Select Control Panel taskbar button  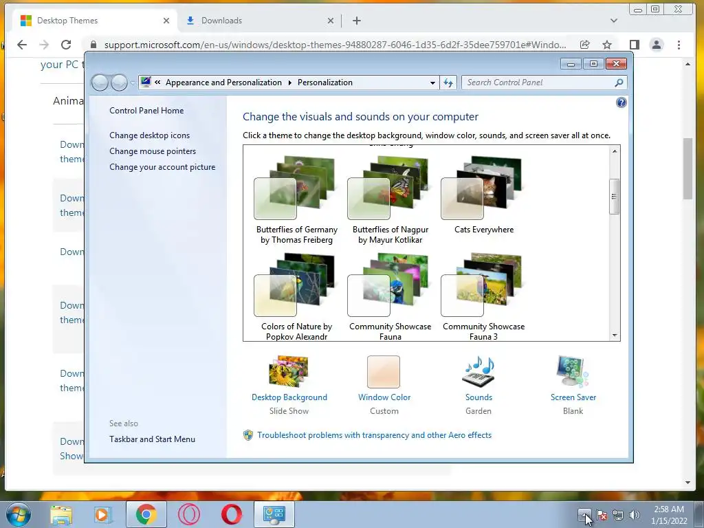pyautogui.click(x=274, y=514)
